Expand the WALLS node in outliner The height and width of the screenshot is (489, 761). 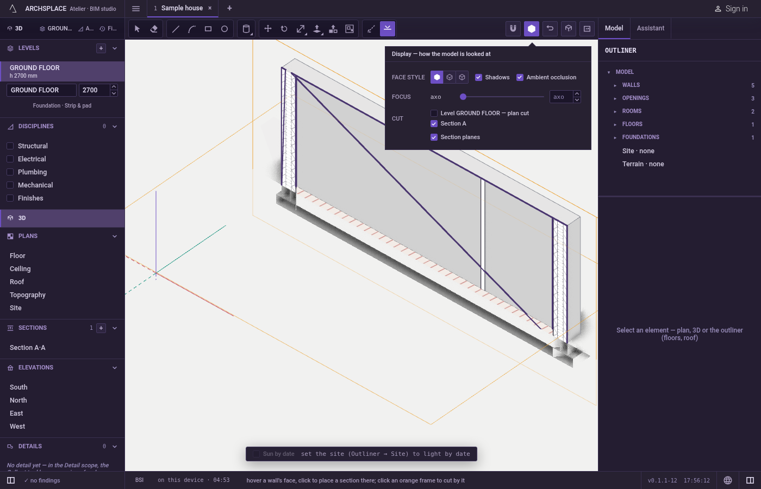615,85
